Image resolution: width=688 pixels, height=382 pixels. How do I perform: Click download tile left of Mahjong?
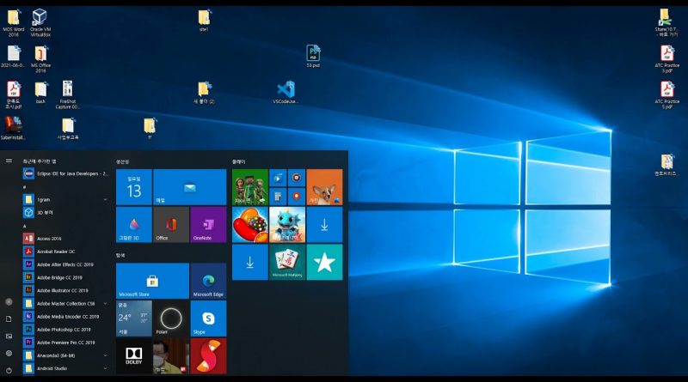(250, 262)
